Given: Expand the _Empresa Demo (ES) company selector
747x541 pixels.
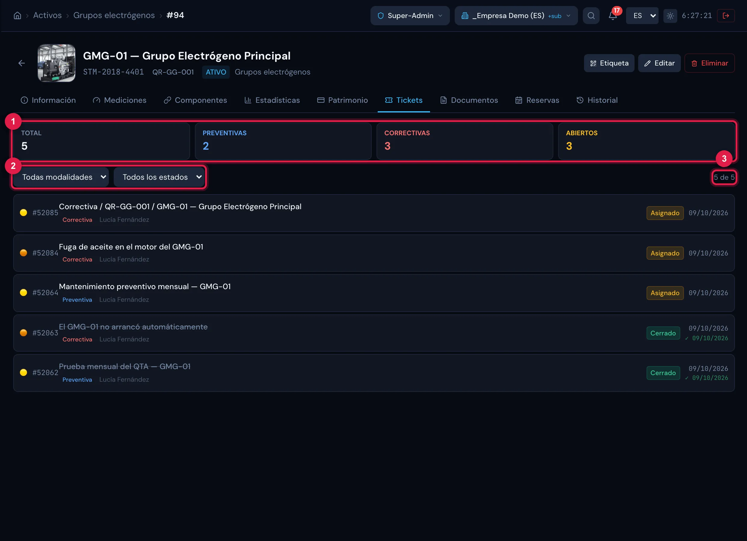Looking at the screenshot, I should (516, 15).
